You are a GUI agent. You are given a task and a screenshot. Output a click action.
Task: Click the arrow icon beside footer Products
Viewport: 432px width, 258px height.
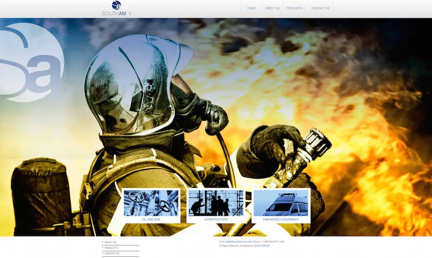click(103, 248)
